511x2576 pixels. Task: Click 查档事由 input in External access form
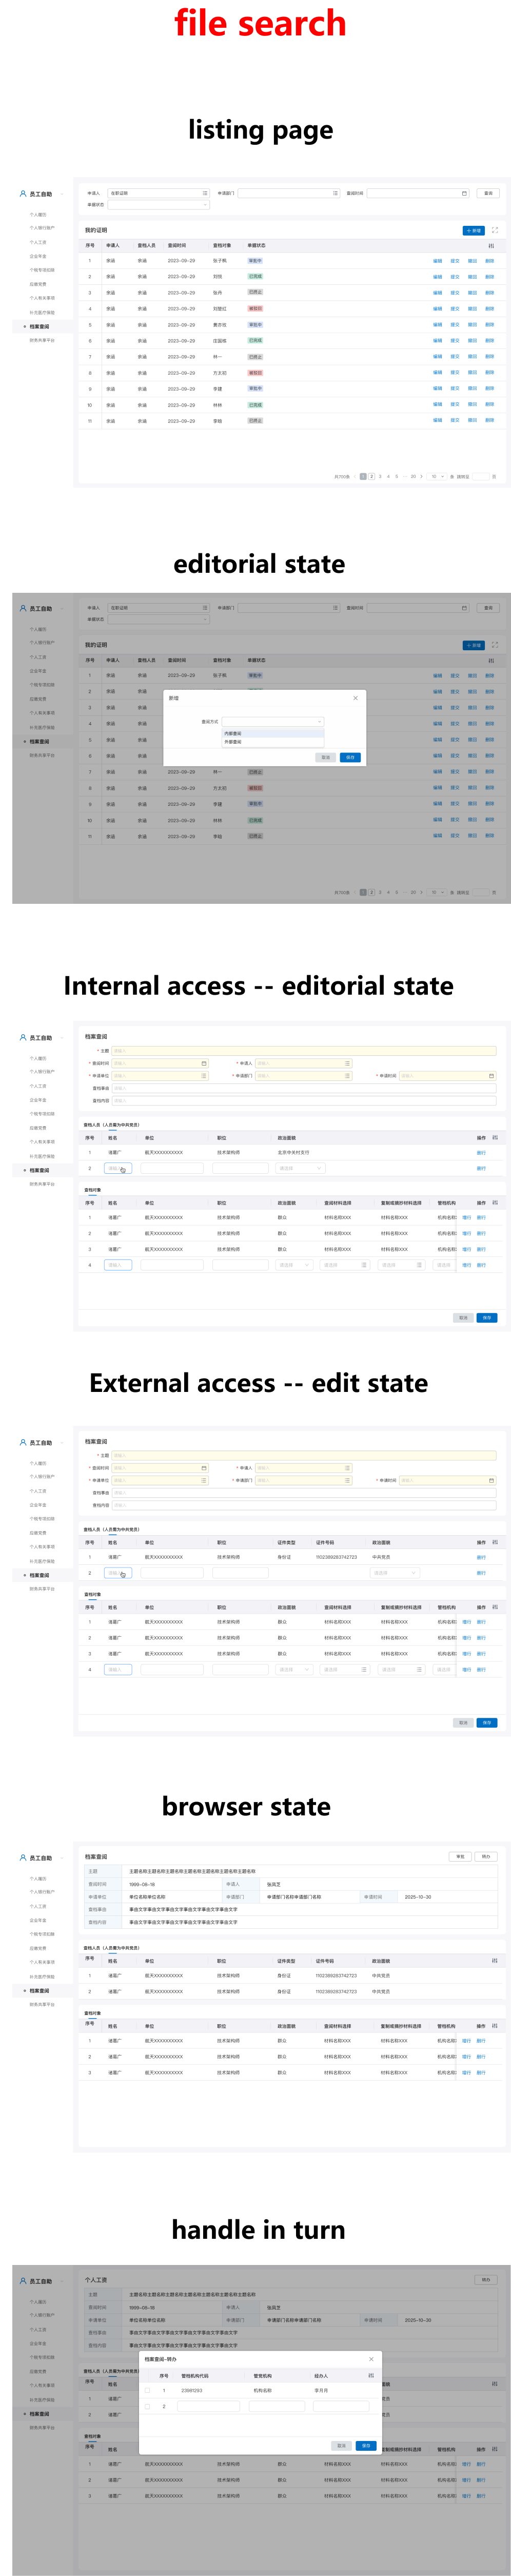tap(303, 1492)
